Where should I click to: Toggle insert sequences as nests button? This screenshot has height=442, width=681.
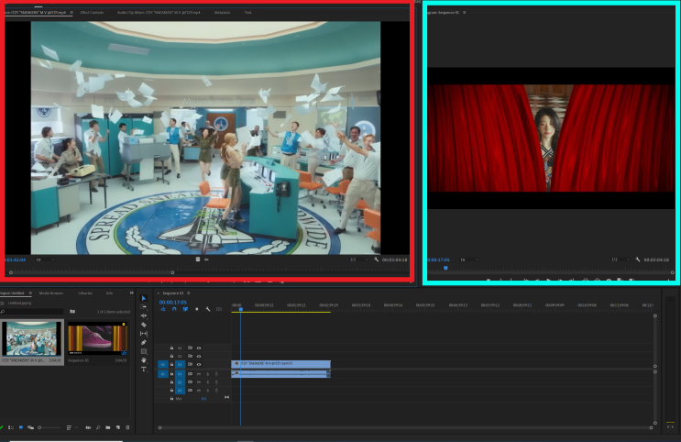coord(163,309)
